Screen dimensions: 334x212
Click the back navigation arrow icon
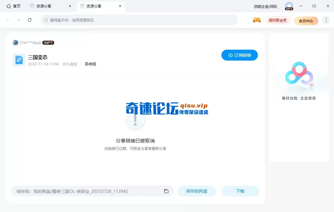tap(8, 20)
